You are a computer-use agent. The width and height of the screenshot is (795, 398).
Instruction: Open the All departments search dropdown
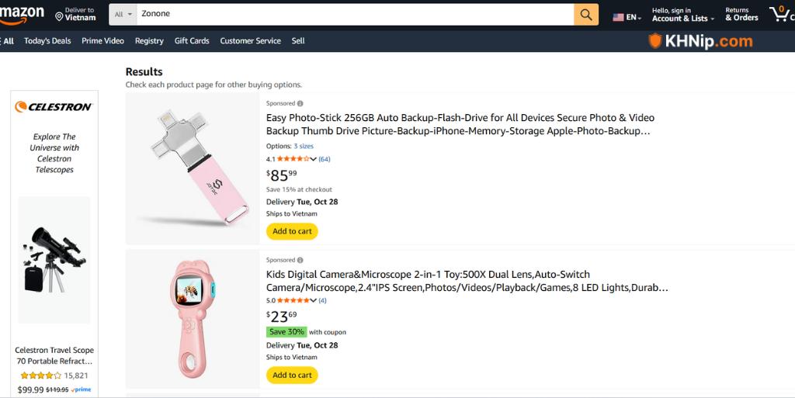pyautogui.click(x=123, y=14)
